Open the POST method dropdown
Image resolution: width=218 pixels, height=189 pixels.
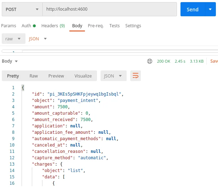tap(22, 9)
